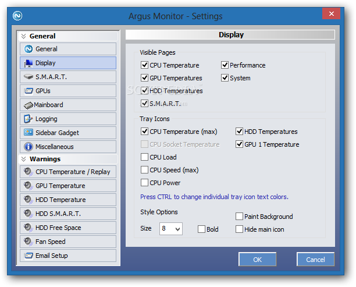Open Fan Speed warning settings
The width and height of the screenshot is (356, 287).
click(68, 242)
